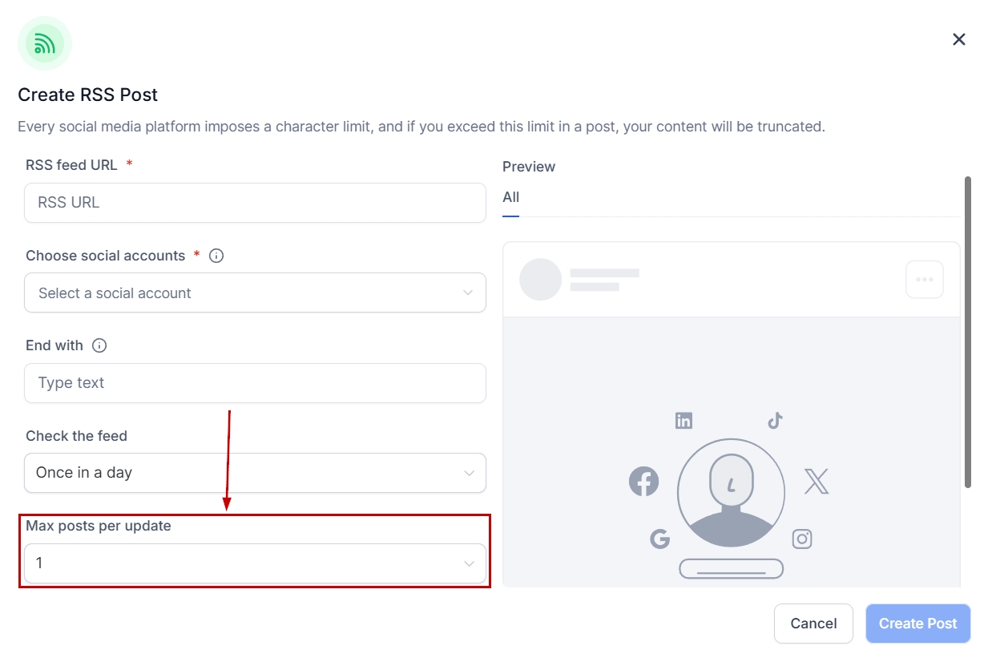Click the Google icon in preview

click(659, 539)
